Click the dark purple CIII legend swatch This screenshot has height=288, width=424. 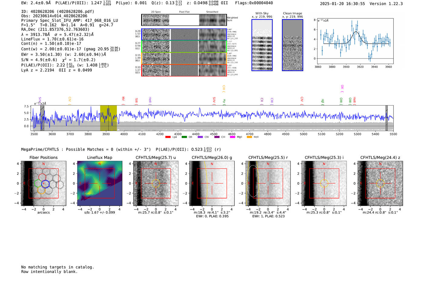click(x=217, y=137)
